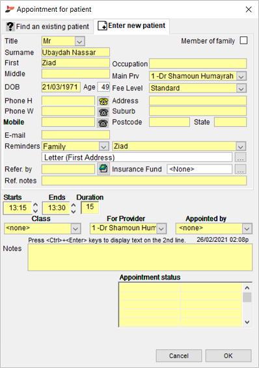Open the Fee Level Standard dropdown
Viewport: 259px width, 368px height.
(241, 88)
